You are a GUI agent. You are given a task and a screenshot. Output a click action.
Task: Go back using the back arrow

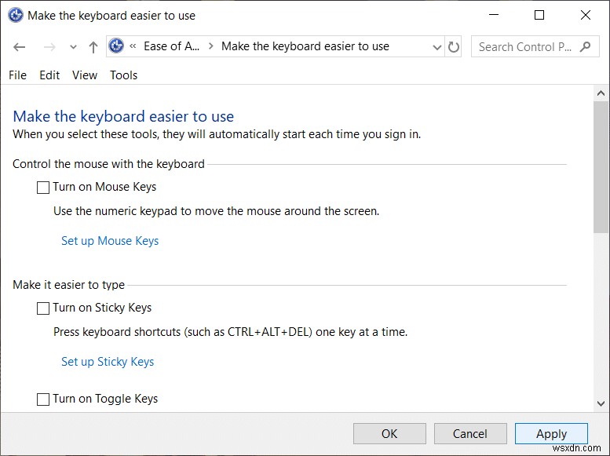(x=19, y=47)
